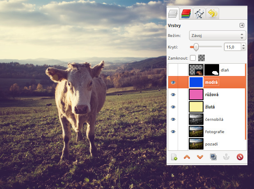Image resolution: width=254 pixels, height=189 pixels.
Task: Click the modrá layer name
Action: pos(211,83)
